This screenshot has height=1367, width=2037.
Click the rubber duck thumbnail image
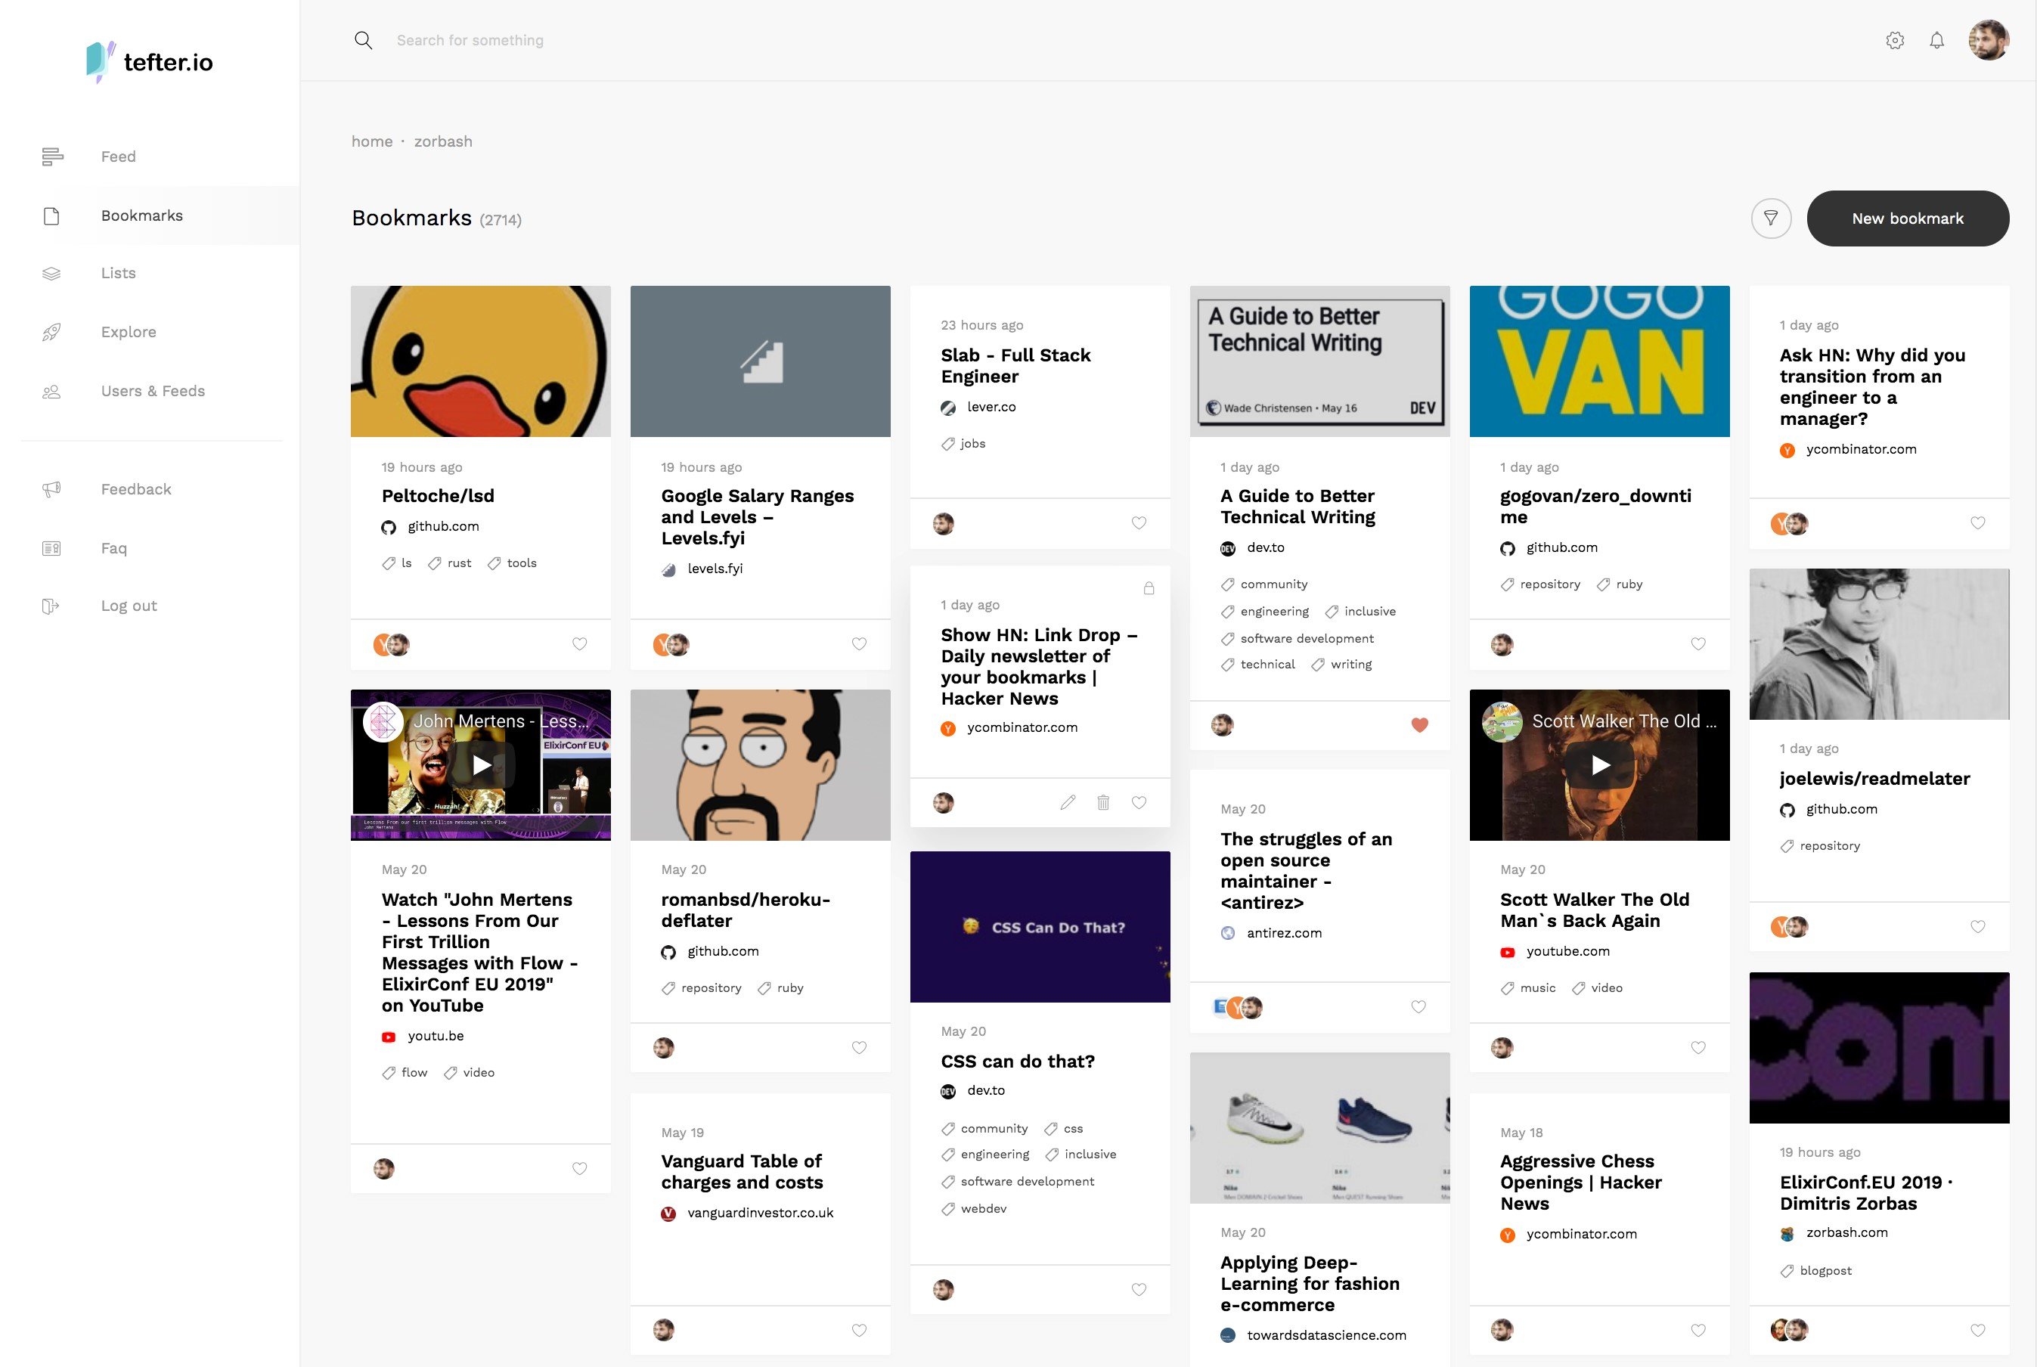(x=481, y=361)
